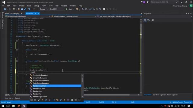The image size is (193, 108).
Task: Click the Find in Files icon beside Start
Action: tap(77, 9)
